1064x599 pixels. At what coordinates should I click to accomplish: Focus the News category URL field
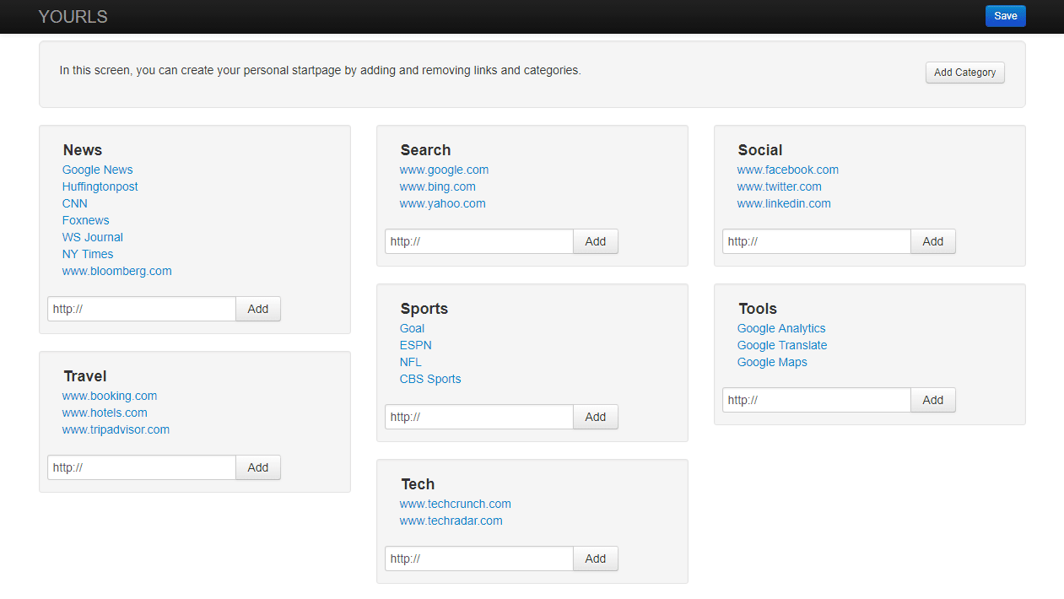pos(142,309)
